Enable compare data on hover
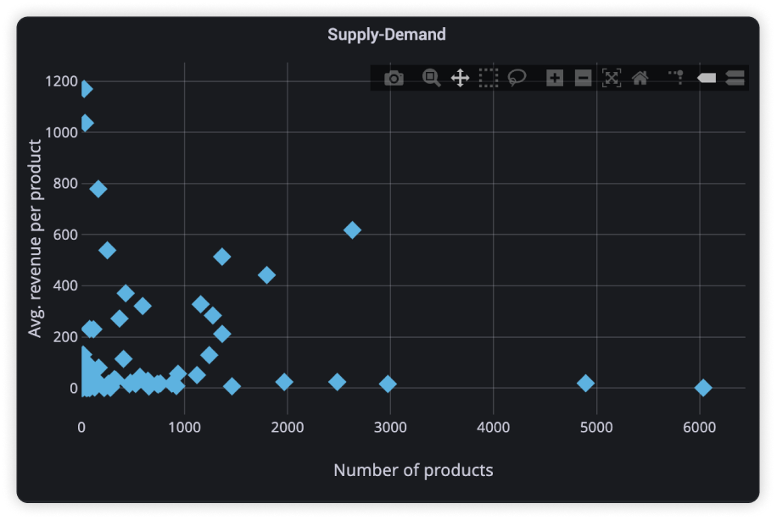The height and width of the screenshot is (520, 777). point(735,79)
